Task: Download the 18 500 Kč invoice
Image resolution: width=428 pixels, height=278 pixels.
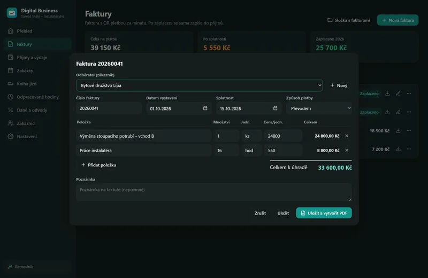Action: click(398, 131)
